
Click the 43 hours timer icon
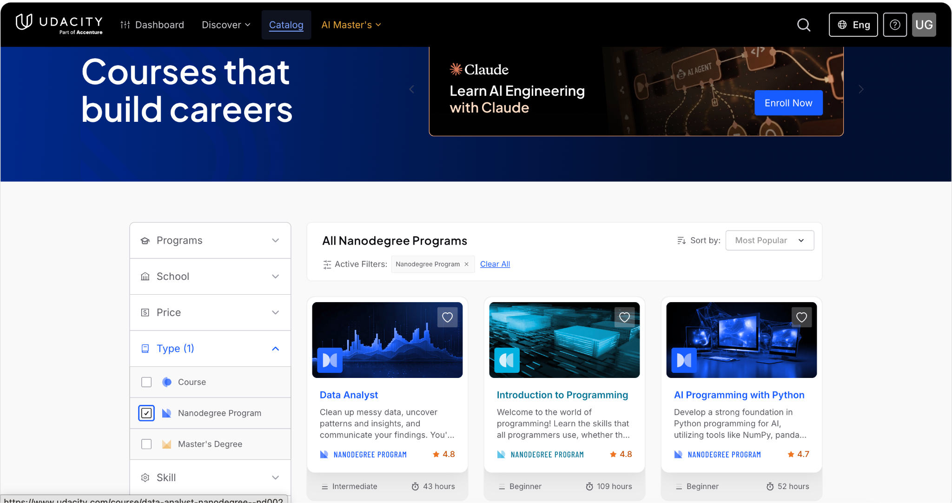point(415,487)
